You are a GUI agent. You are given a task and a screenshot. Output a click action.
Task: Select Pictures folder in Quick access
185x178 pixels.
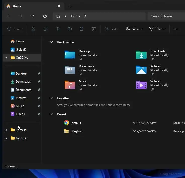(152, 70)
